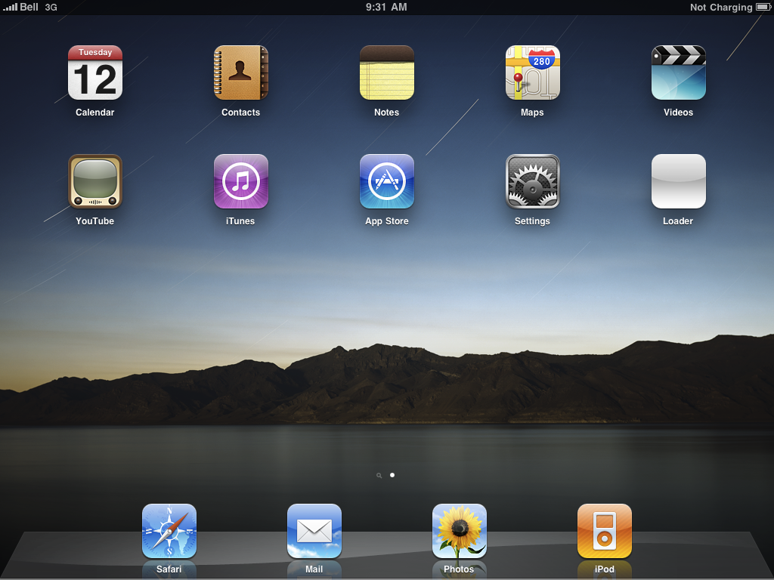Open the App Store
Viewport: 774px width, 580px height.
[387, 181]
